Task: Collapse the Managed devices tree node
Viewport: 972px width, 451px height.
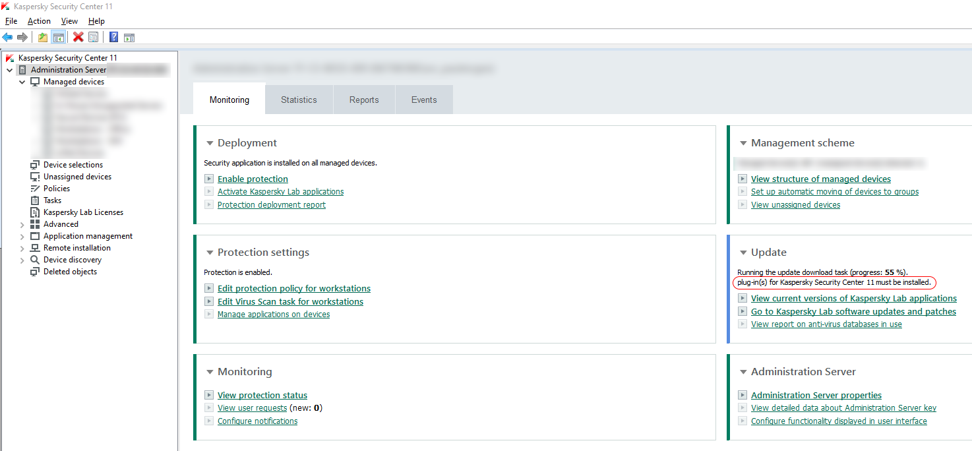Action: coord(22,82)
